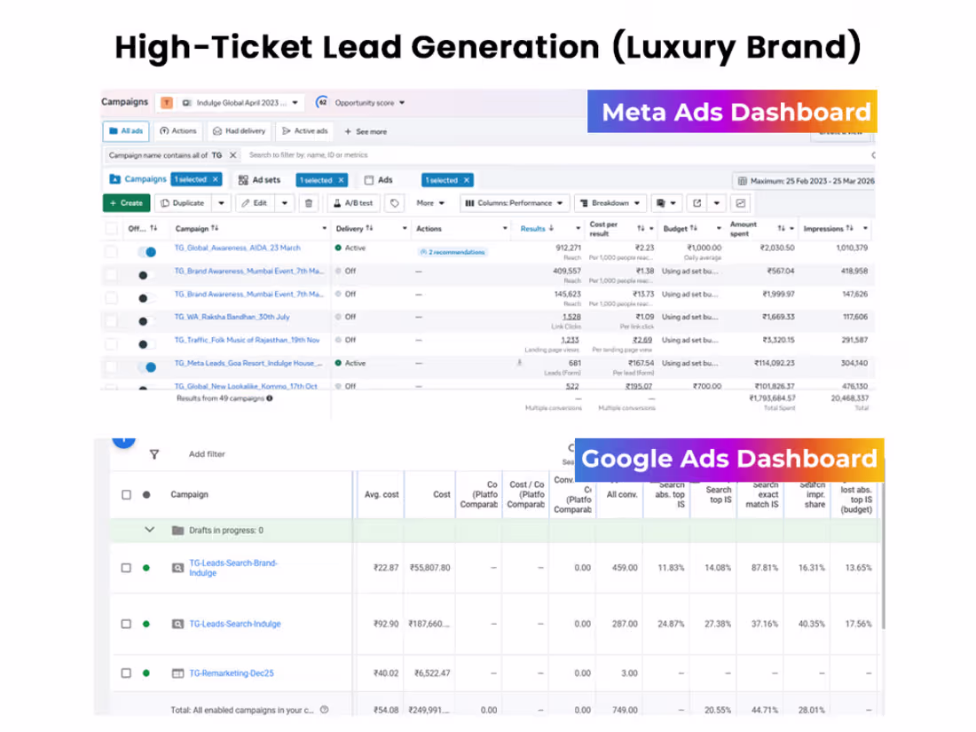
Task: Open the Columns: Performance dropdown
Action: coord(514,203)
